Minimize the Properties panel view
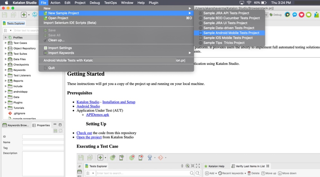Screen dimensions: 320x177 [55, 125]
